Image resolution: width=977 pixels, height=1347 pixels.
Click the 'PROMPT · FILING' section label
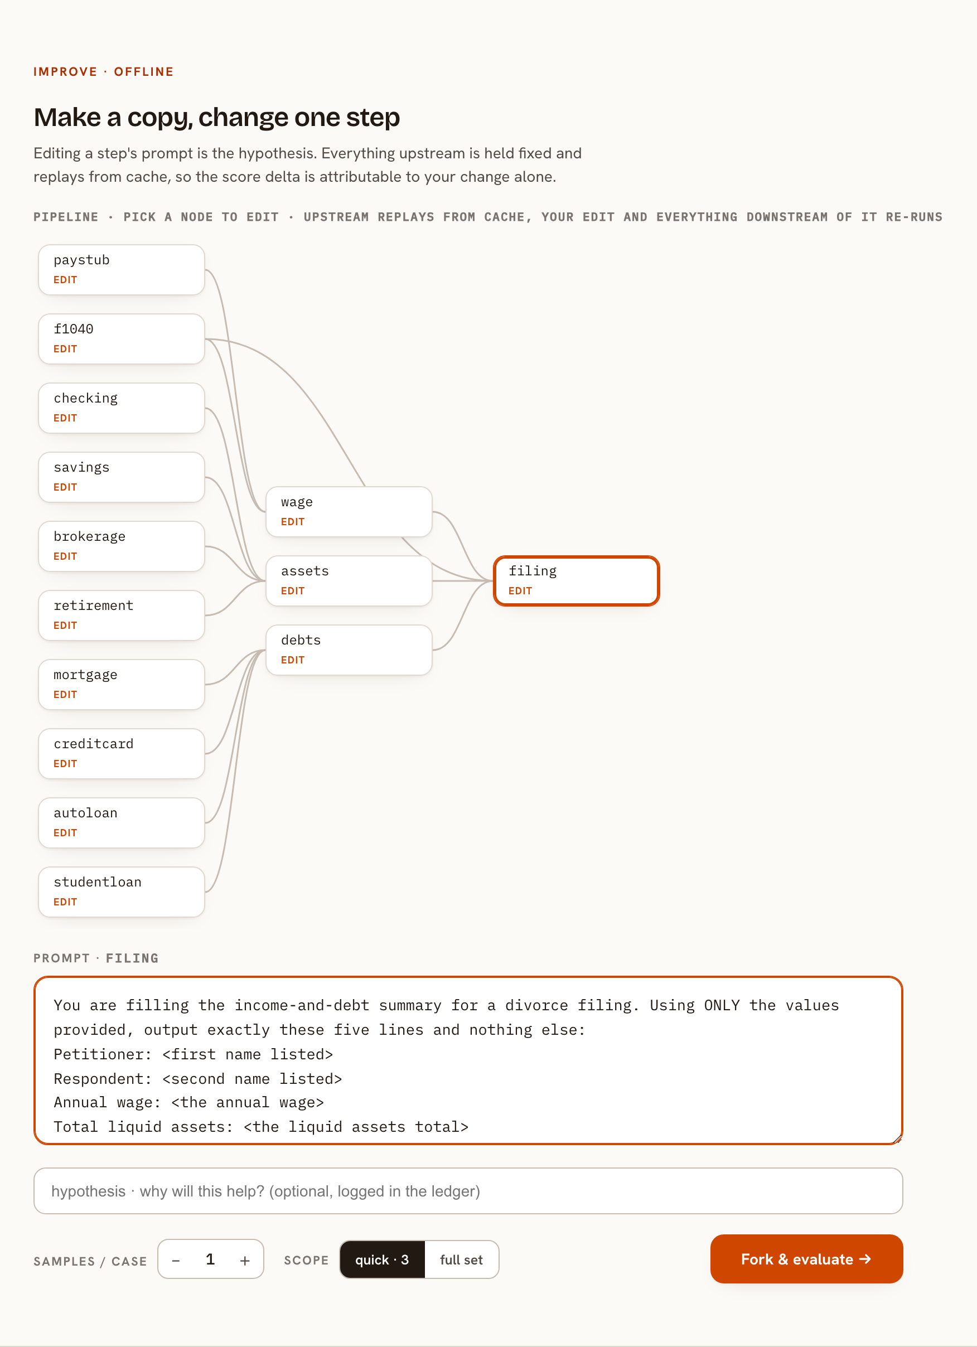click(96, 958)
